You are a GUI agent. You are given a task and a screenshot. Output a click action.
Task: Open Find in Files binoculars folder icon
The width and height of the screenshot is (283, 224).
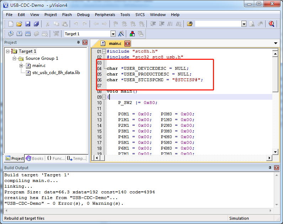(190, 24)
